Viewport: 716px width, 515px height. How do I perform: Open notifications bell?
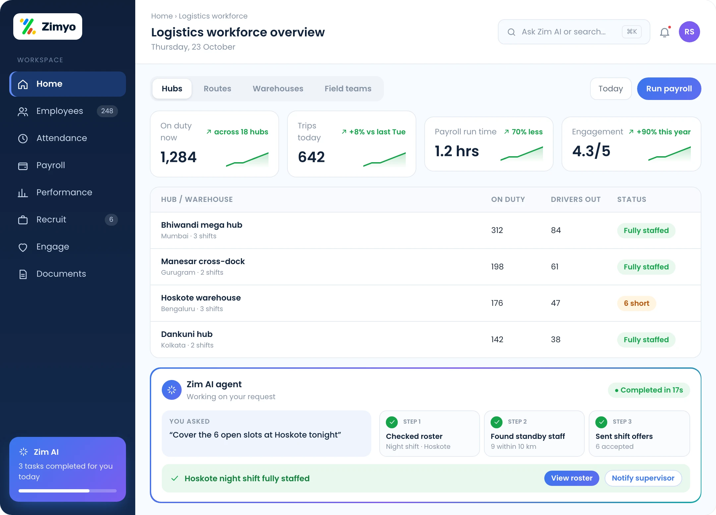tap(665, 32)
